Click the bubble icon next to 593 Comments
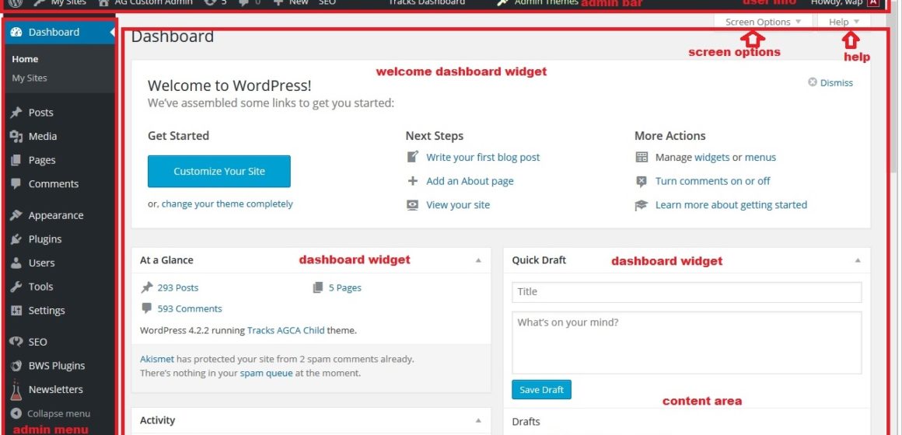 point(147,308)
